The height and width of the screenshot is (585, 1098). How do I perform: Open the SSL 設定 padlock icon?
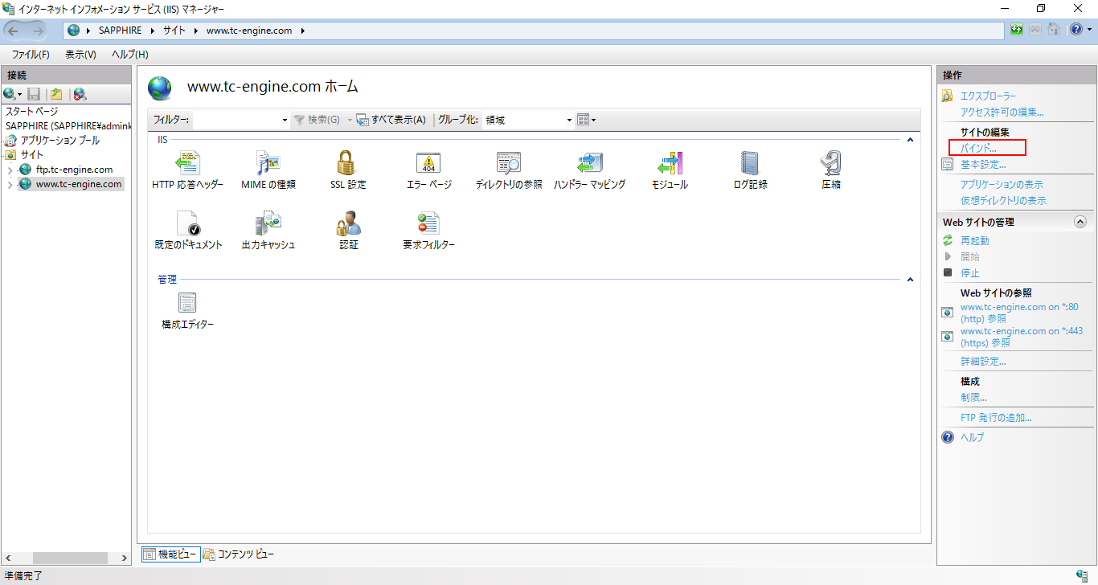(x=348, y=163)
